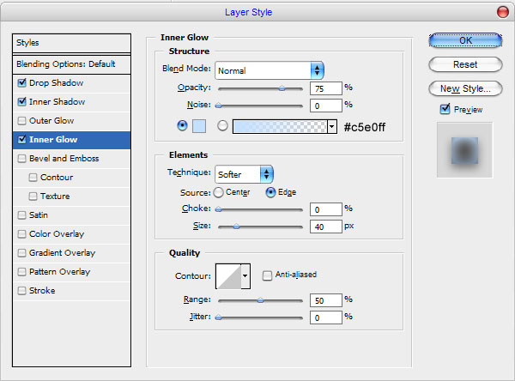The height and width of the screenshot is (381, 515).
Task: Uncheck the Drop Shadow checkbox
Action: tap(21, 82)
